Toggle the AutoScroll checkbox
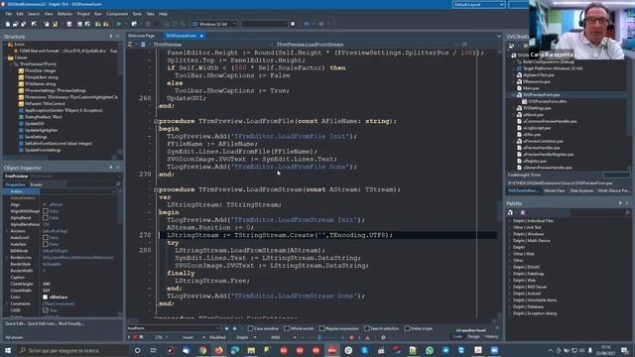 point(46,238)
